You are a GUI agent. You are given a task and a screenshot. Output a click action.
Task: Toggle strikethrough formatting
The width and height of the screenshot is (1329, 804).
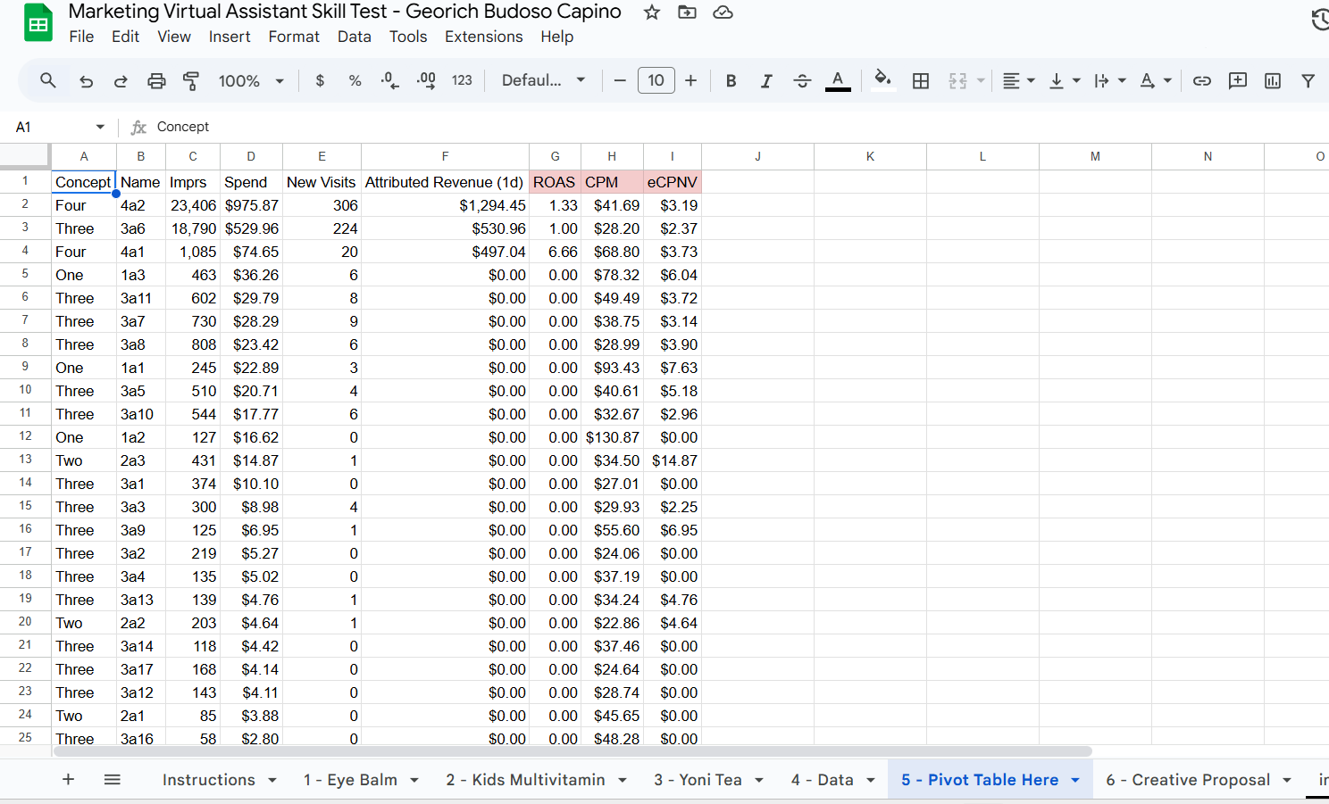click(802, 81)
